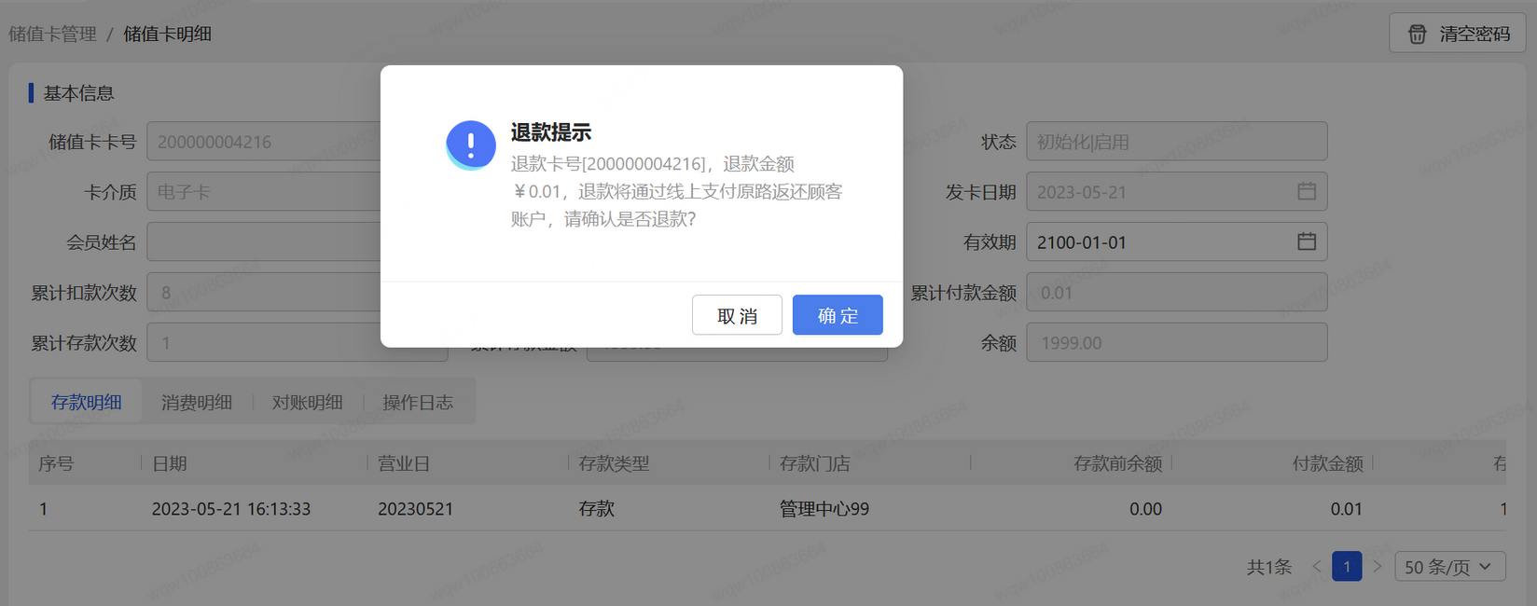Screen dimensions: 1537x606
Task: Click the 有效期 date field 2100-01-01
Action: 1177,242
